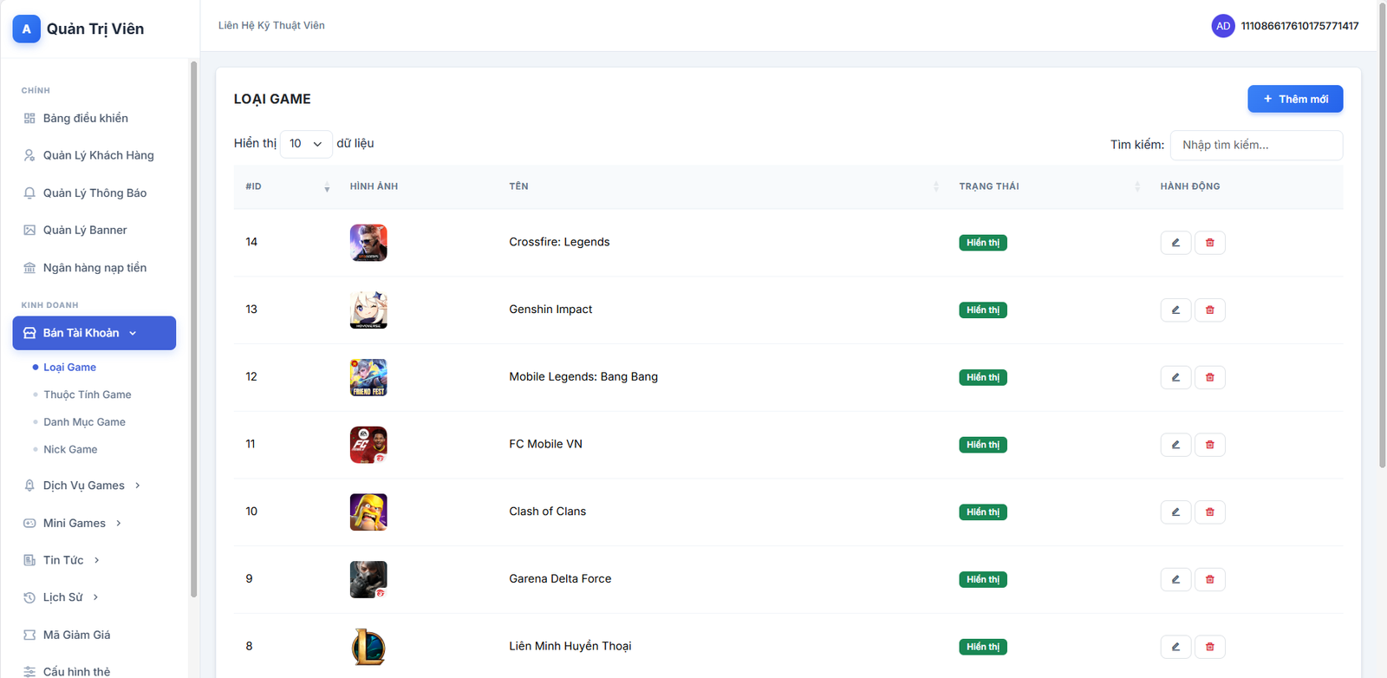The width and height of the screenshot is (1387, 678).
Task: Click the Thêm mới button
Action: coord(1294,99)
